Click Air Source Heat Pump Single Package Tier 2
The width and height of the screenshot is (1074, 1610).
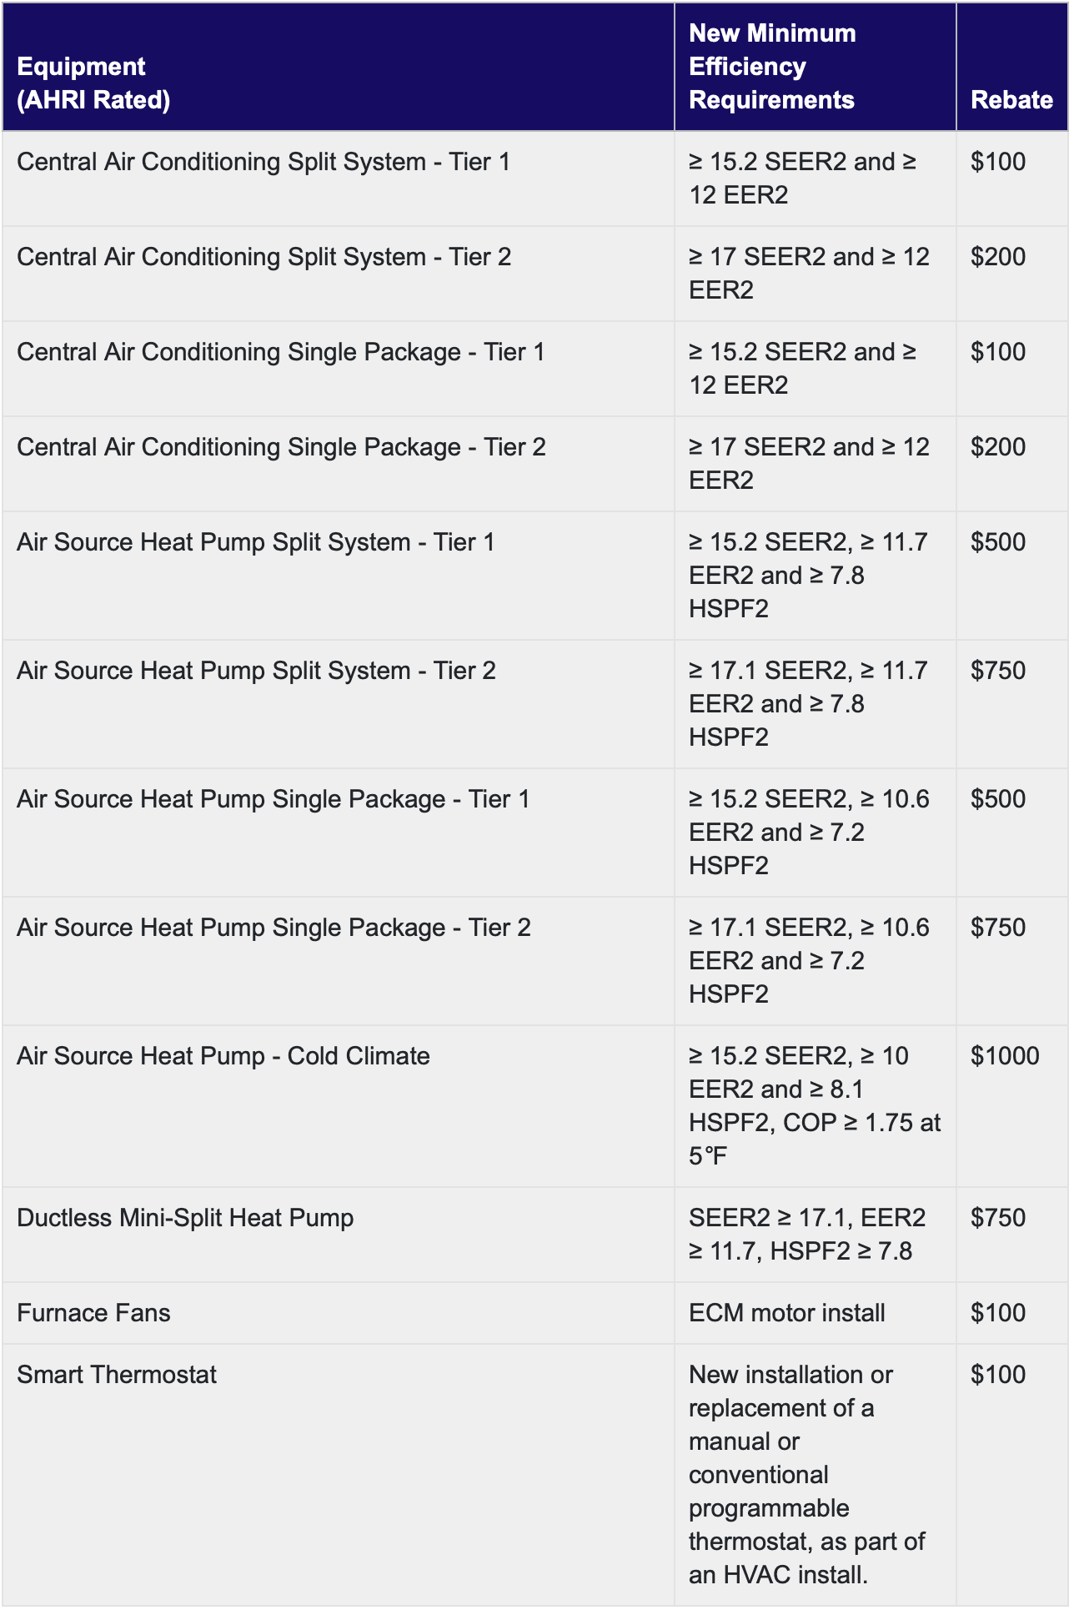tap(274, 928)
